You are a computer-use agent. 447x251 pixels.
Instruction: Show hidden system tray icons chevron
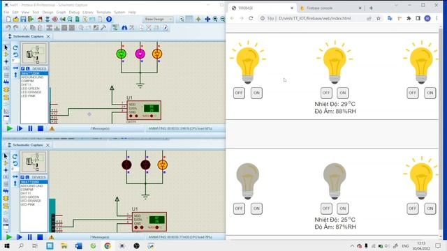tap(352, 246)
